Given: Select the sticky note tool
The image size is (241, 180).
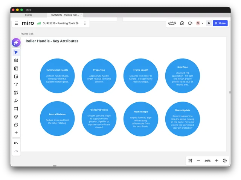Looking at the screenshot, I should 16,76.
